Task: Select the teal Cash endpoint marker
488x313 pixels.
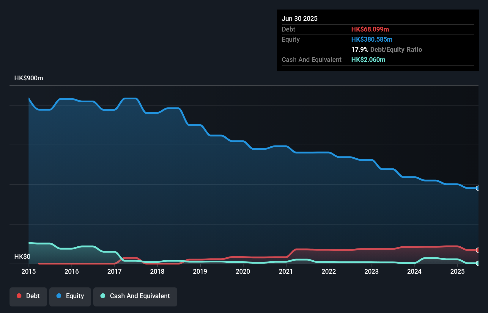Action: click(x=478, y=263)
